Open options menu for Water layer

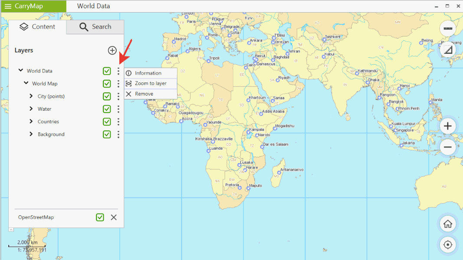pos(118,109)
